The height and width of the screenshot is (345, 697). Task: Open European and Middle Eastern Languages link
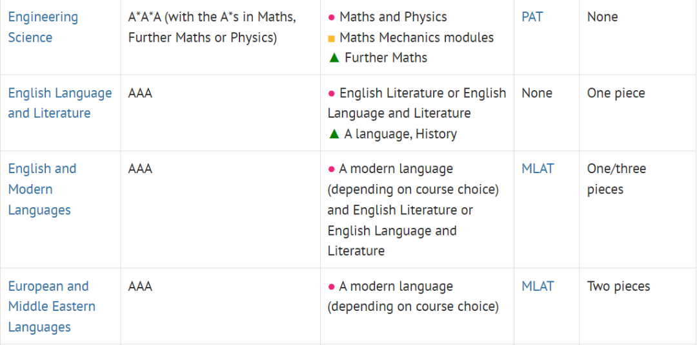pos(52,306)
